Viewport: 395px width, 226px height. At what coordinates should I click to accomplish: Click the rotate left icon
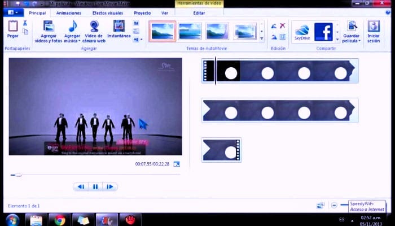click(274, 26)
